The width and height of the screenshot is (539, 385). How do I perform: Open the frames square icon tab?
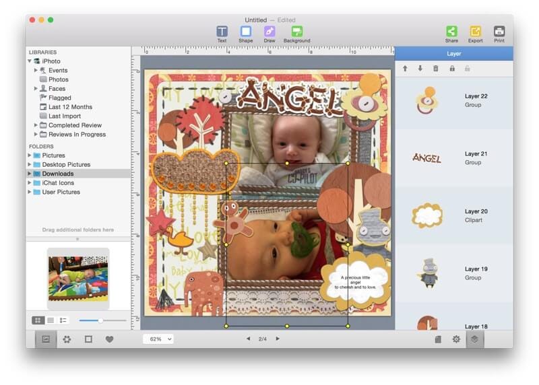click(88, 339)
